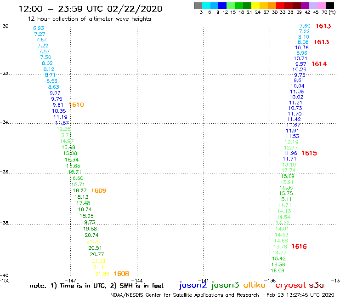Viewport: 340px width, 299px height.
Task: Select the wave height value '10.35'
Action: 59,111
